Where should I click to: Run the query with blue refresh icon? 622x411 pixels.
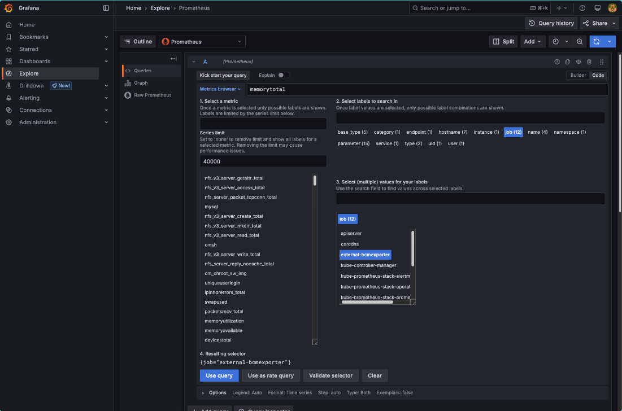coord(597,41)
